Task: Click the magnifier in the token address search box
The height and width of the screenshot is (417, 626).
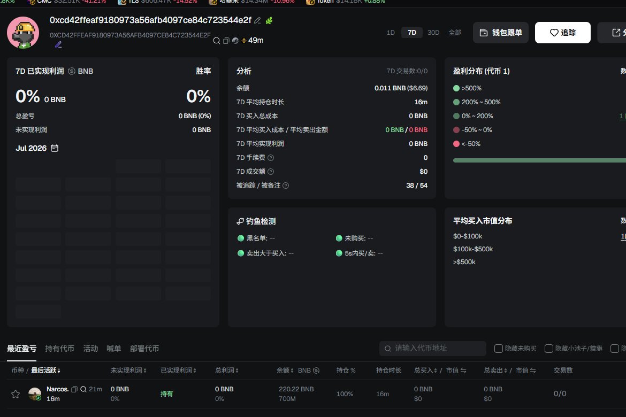Action: (388, 349)
